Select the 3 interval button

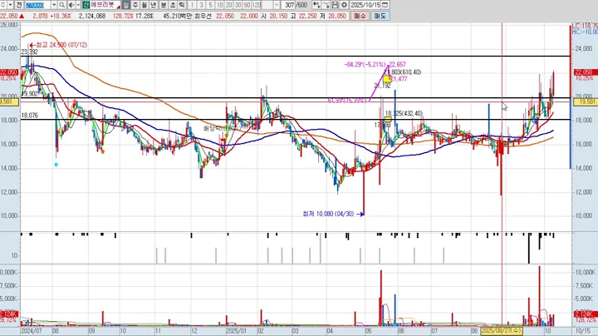[x=201, y=5]
